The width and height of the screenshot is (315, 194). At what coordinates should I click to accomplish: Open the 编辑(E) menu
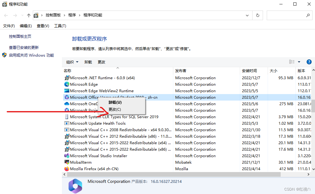[x=26, y=26]
